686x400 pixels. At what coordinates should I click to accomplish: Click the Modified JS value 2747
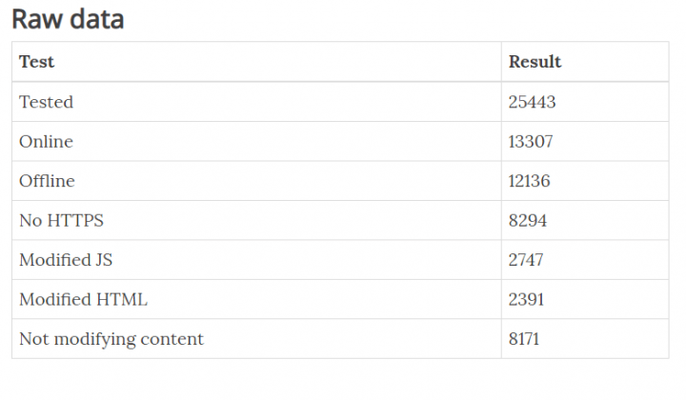(x=526, y=260)
